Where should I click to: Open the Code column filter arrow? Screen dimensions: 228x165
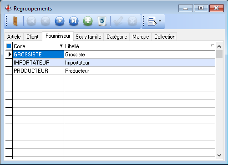point(61,46)
